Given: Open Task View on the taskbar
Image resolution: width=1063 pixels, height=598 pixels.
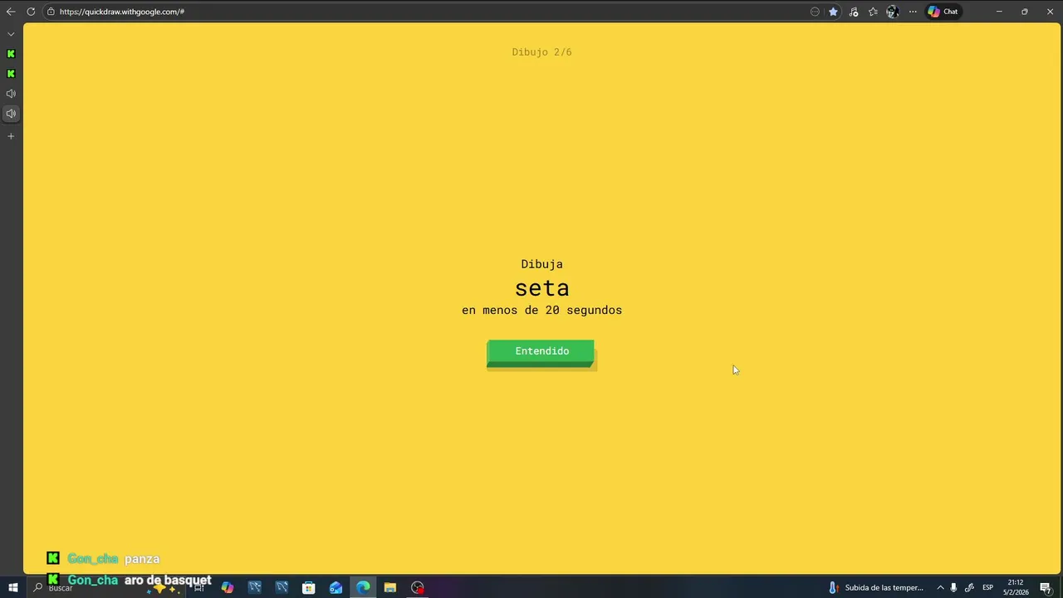Looking at the screenshot, I should point(199,588).
